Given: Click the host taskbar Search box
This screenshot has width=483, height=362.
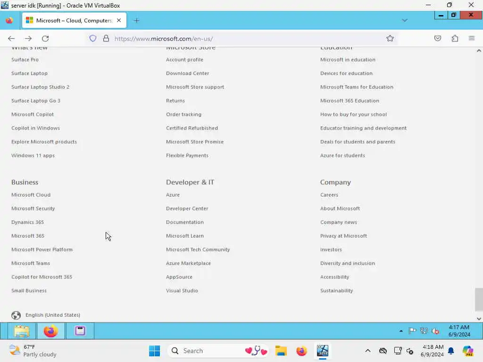Looking at the screenshot, I should coord(218,351).
